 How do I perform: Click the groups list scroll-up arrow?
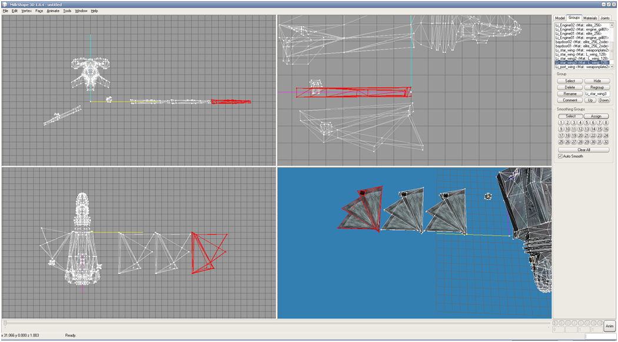[x=612, y=25]
